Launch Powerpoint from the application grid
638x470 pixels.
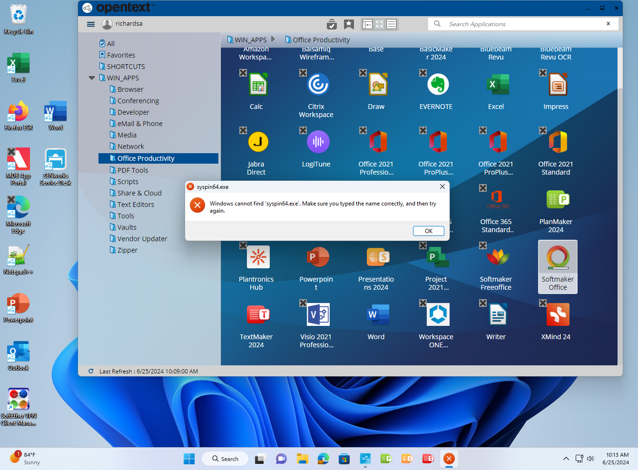pos(318,257)
